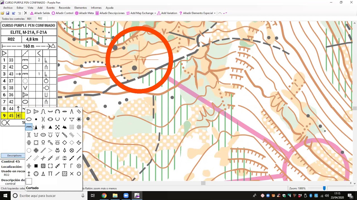Click the ELITE, M-21A, F-21A class cell
357x200 pixels.
pos(28,32)
